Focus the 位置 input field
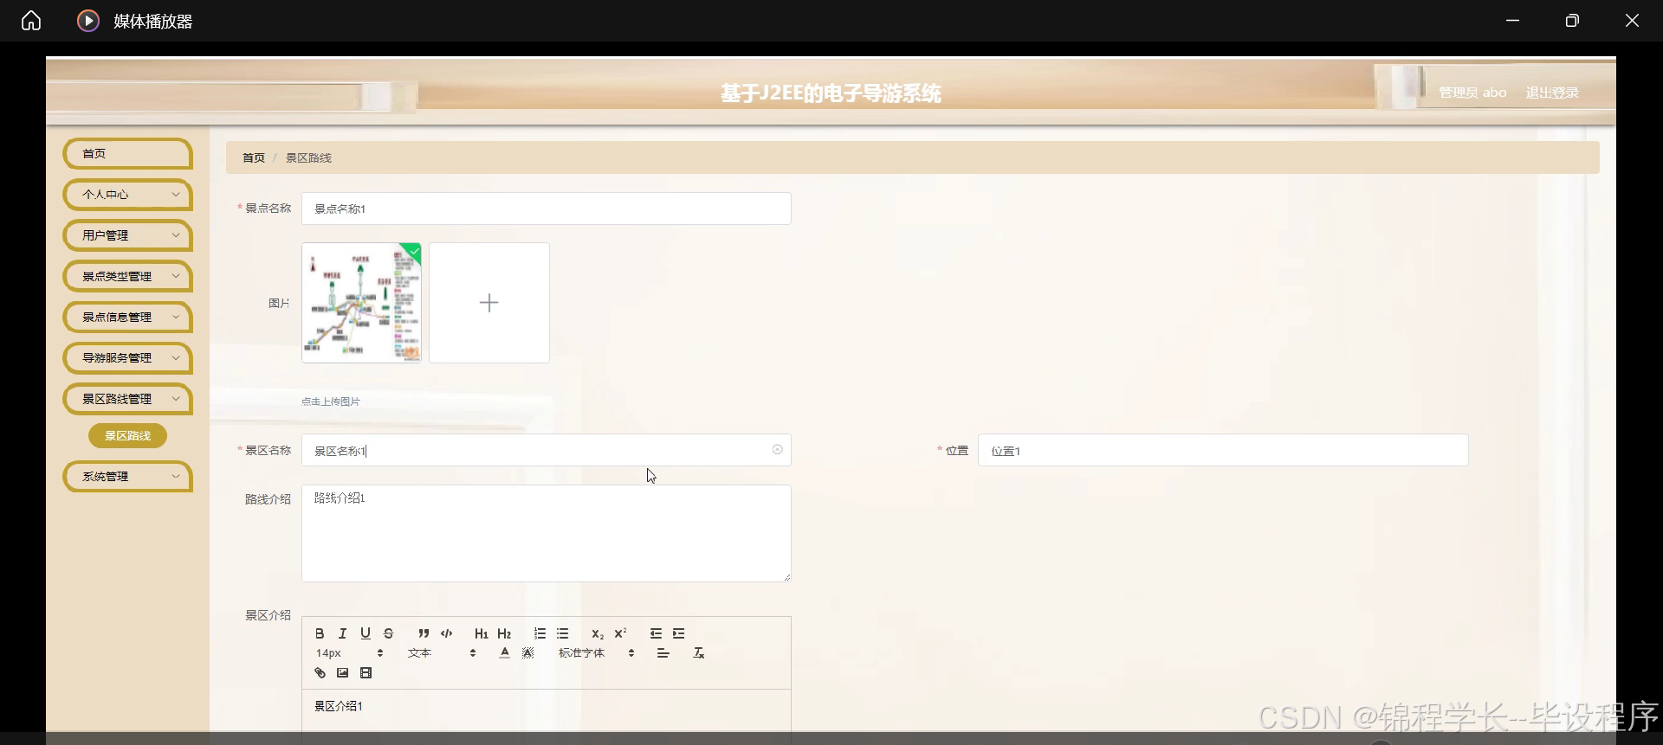Viewport: 1663px width, 745px height. tap(1223, 450)
